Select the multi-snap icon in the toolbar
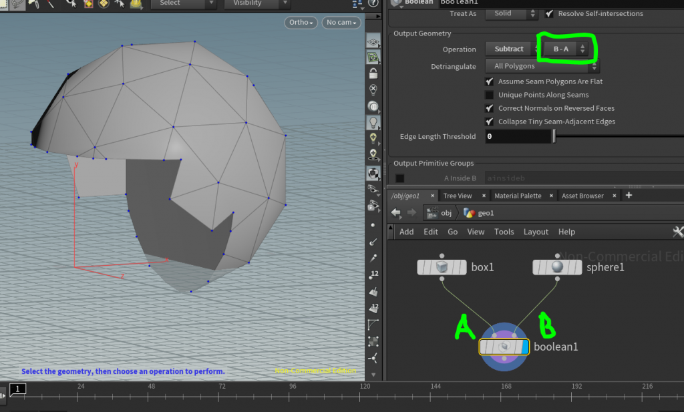Screen dimensions: 684x412 pyautogui.click(x=103, y=5)
